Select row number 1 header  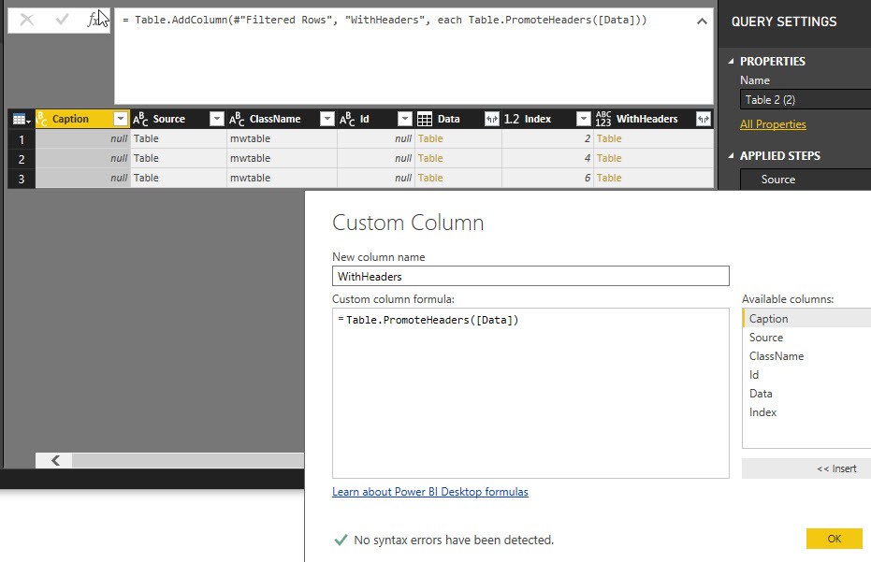click(x=22, y=139)
